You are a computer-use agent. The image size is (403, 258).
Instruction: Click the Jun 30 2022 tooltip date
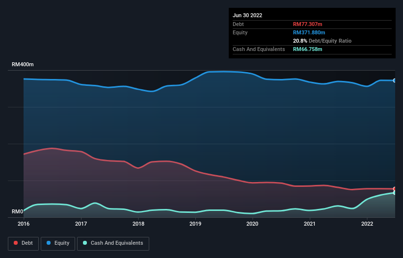coord(247,15)
